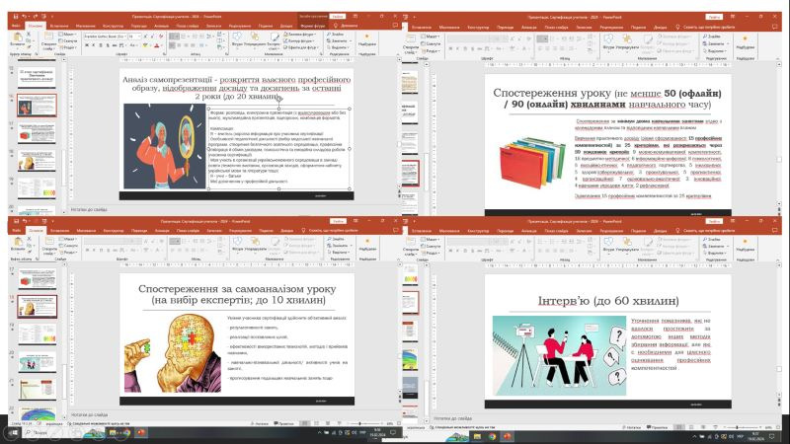Click Sign in (Увійти) button in top-left window

(x=338, y=17)
